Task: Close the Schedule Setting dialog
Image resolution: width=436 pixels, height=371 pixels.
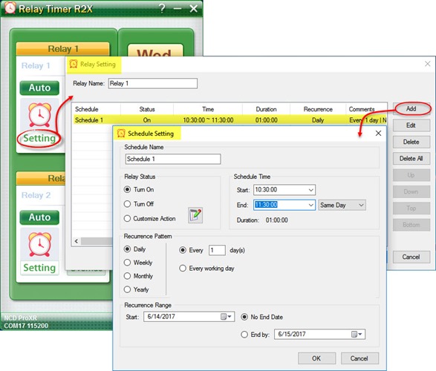Action: point(378,134)
